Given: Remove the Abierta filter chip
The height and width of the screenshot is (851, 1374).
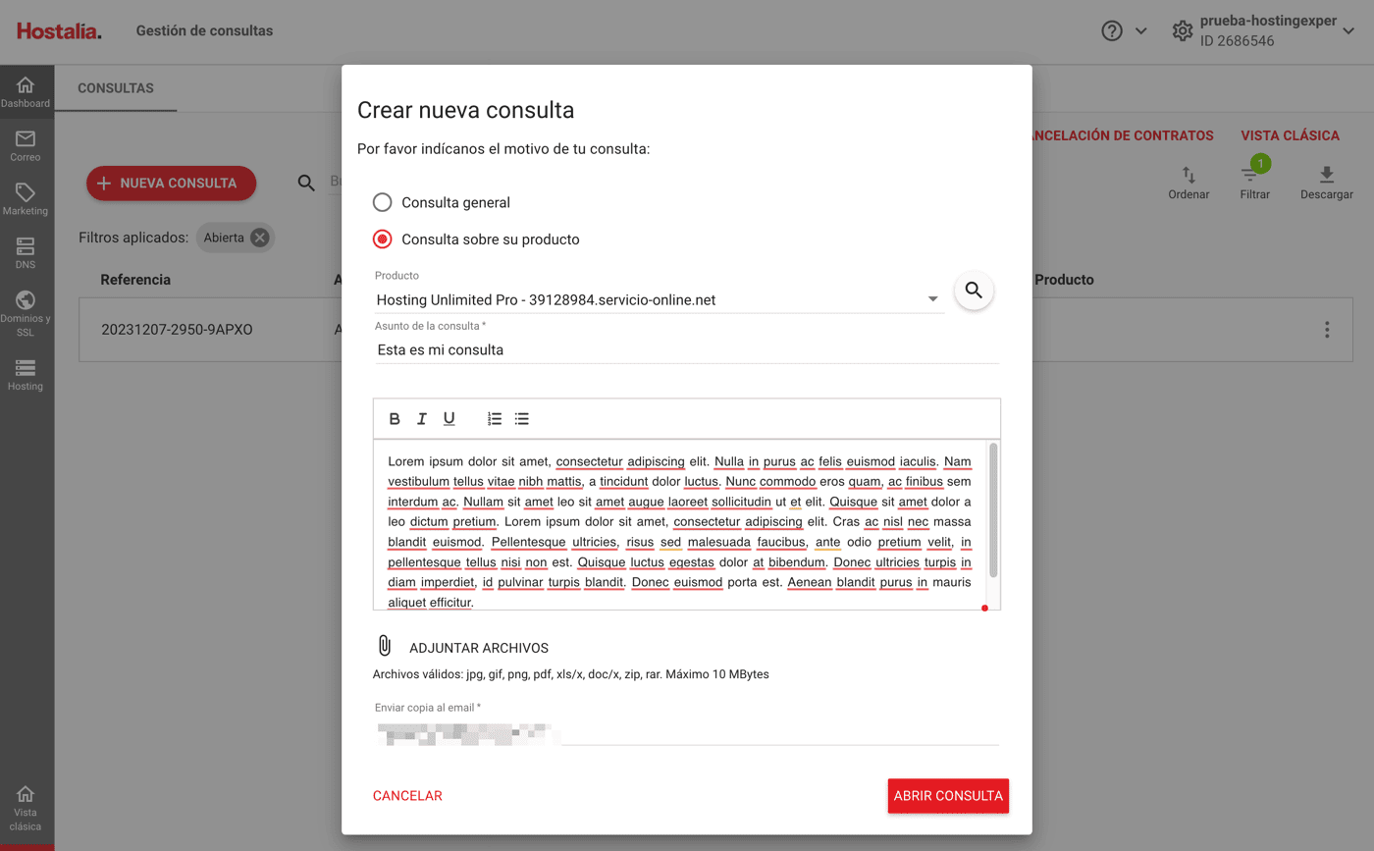Looking at the screenshot, I should coord(259,238).
